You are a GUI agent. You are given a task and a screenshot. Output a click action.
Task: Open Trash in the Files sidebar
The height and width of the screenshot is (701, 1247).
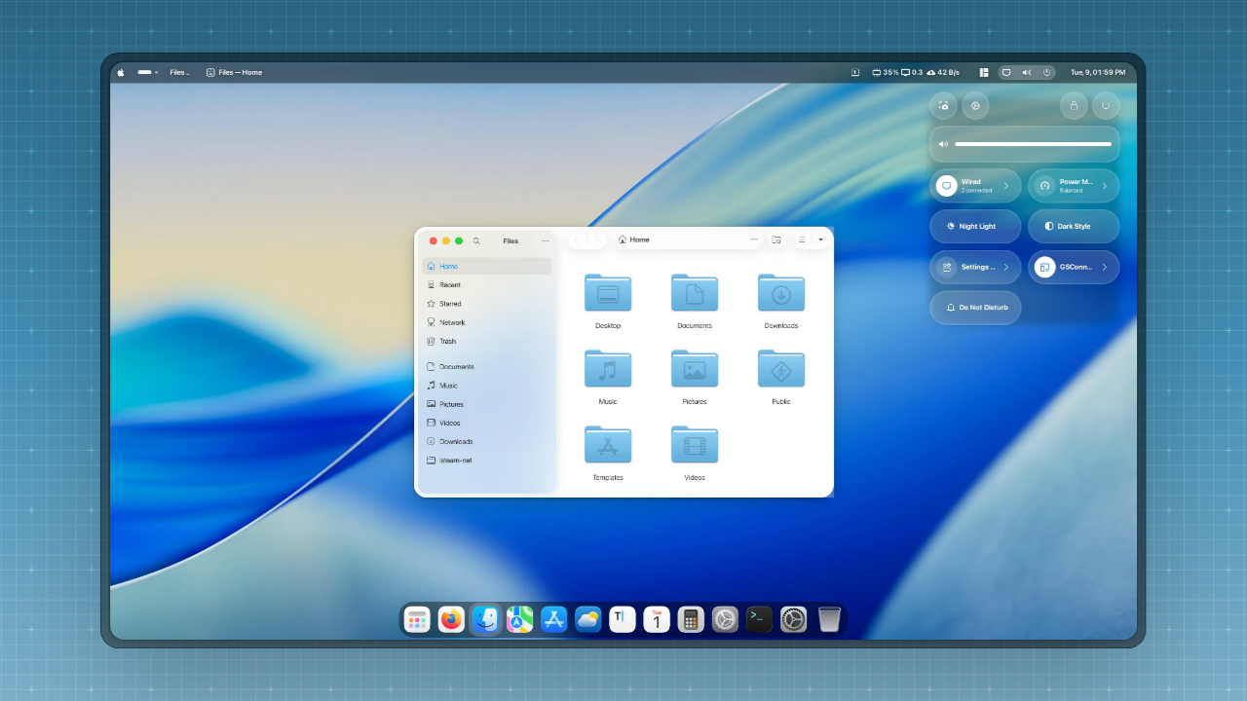[x=486, y=341]
